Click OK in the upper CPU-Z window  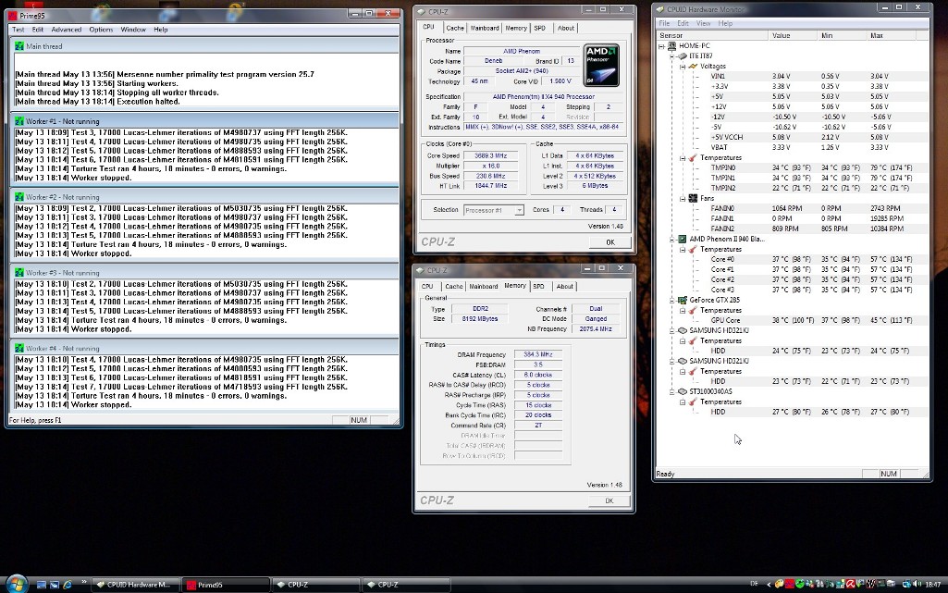click(x=610, y=242)
